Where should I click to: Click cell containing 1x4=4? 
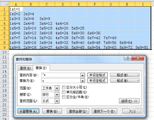click(16, 23)
